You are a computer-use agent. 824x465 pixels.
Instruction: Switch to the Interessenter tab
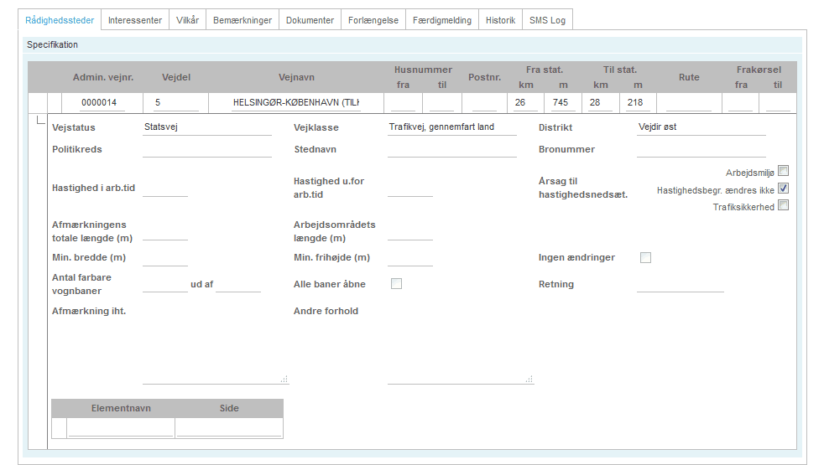135,20
